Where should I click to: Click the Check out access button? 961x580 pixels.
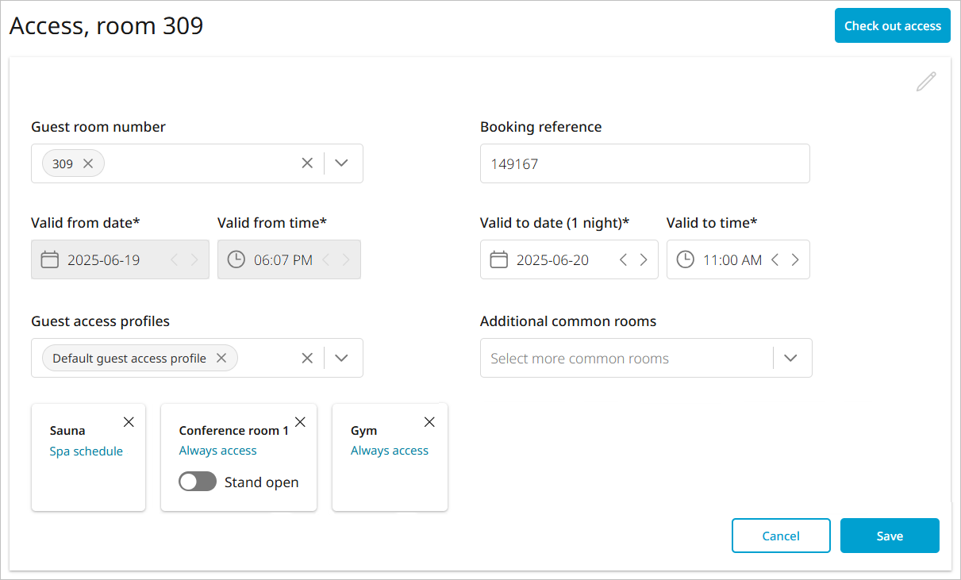[x=892, y=25]
